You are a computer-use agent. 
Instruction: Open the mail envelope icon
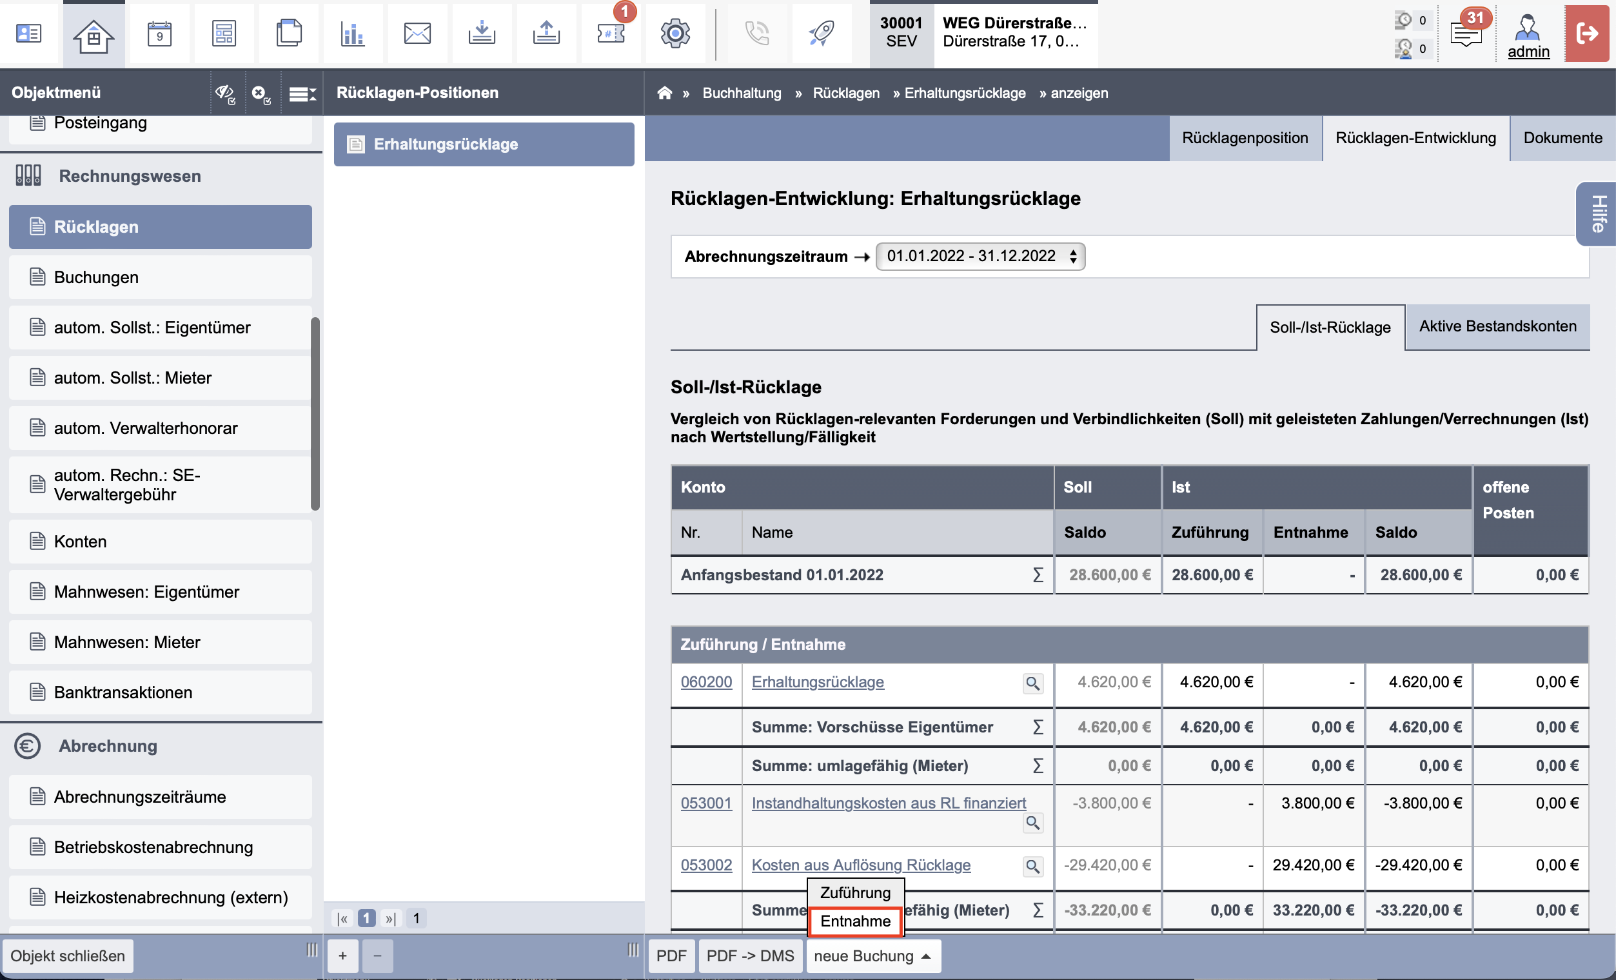coord(417,34)
